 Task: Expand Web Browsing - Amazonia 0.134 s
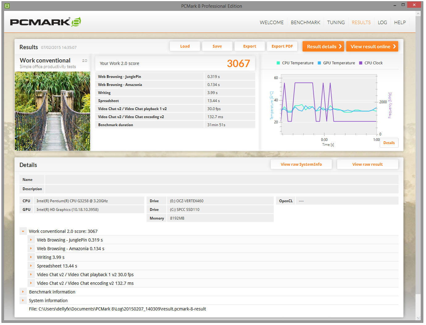point(31,249)
